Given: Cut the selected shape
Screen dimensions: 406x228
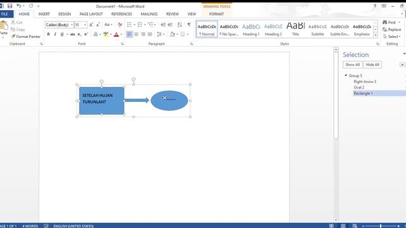Looking at the screenshot, I should [x=17, y=23].
